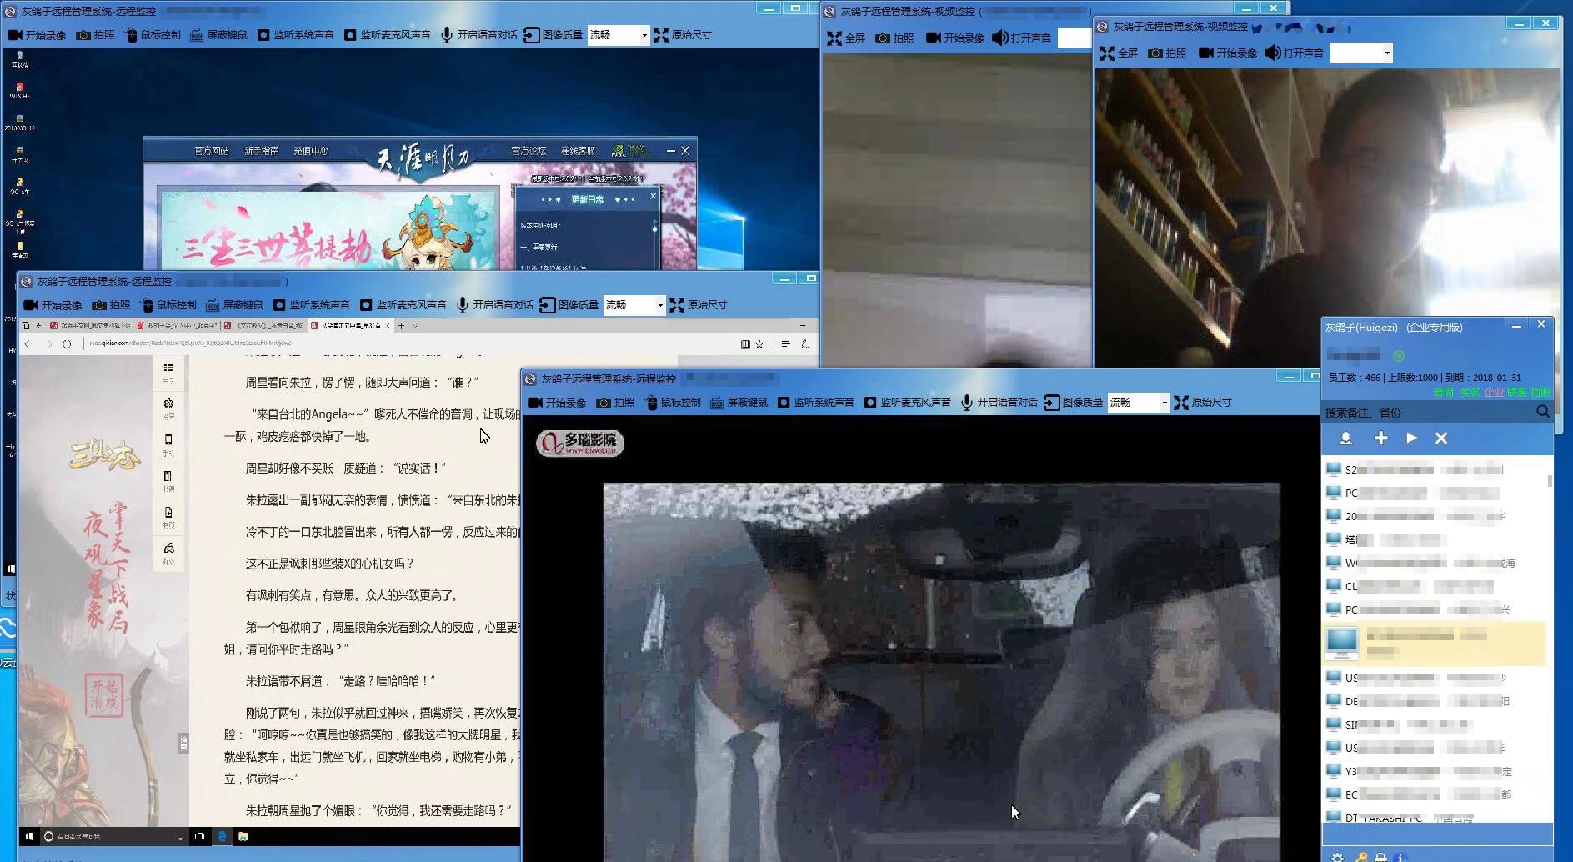Screen dimensions: 1573x862
Task: Enable mouse control in novel-reading monitoring window
Action: [168, 305]
